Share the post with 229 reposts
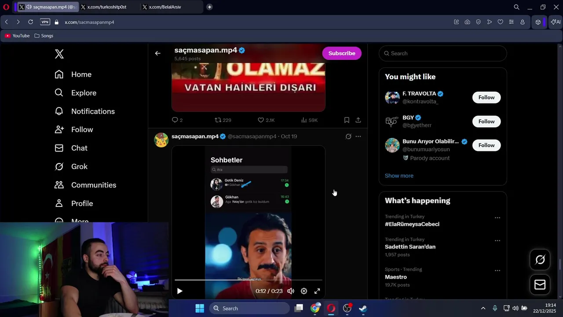Image resolution: width=563 pixels, height=317 pixels. click(x=358, y=120)
